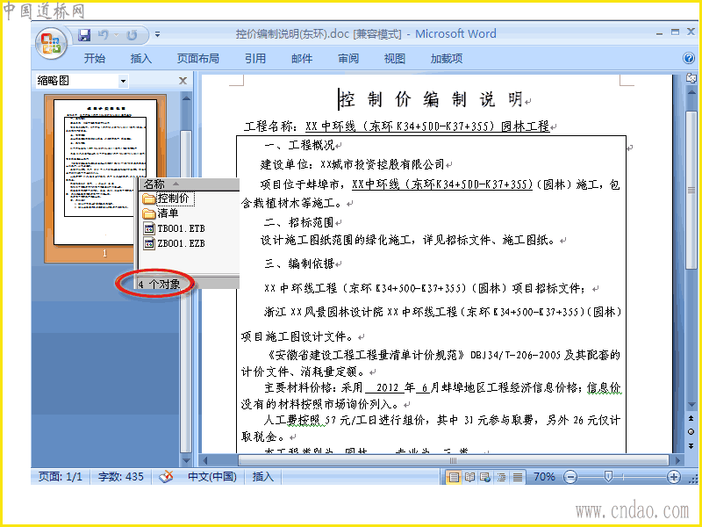Click the zoom in plus button
The image size is (702, 527).
pyautogui.click(x=674, y=477)
